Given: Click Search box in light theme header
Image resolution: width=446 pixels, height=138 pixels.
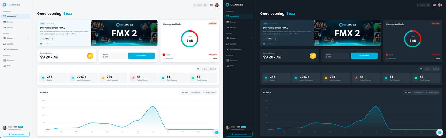Looking at the screenshot, I should point(200,5).
